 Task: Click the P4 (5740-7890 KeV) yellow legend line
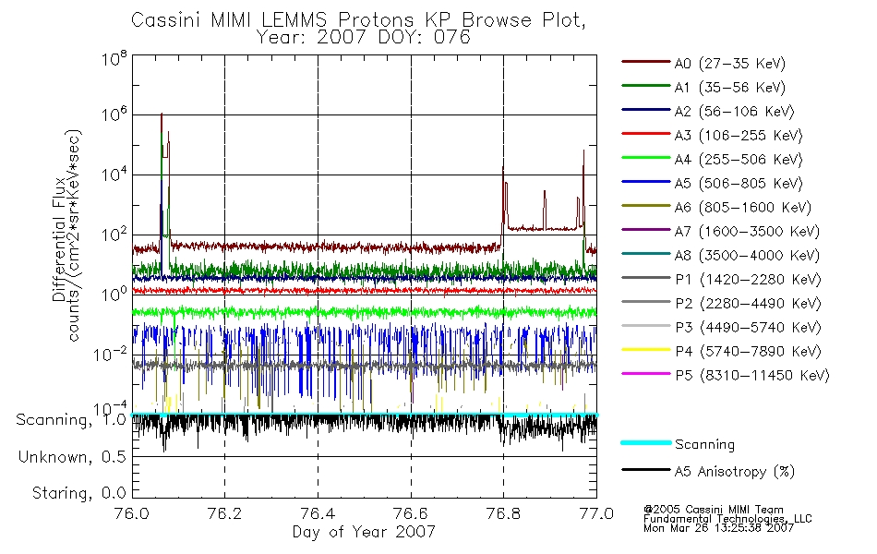(646, 349)
